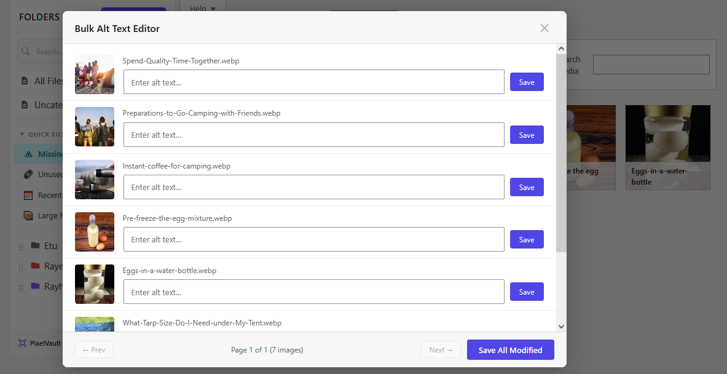Click the Bulk Alt Text Editor title
Viewport: 727px width, 374px height.
click(117, 29)
